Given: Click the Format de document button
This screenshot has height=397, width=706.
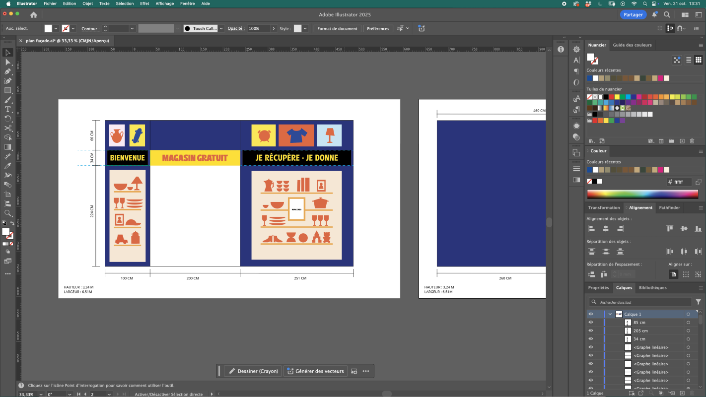Looking at the screenshot, I should pos(337,29).
